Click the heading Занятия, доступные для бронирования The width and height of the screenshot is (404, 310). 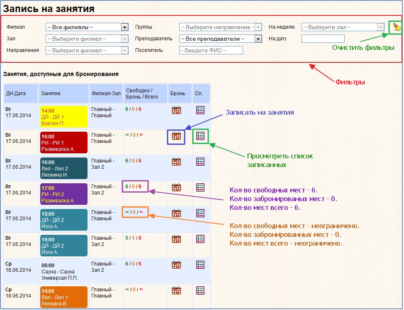pyautogui.click(x=61, y=74)
